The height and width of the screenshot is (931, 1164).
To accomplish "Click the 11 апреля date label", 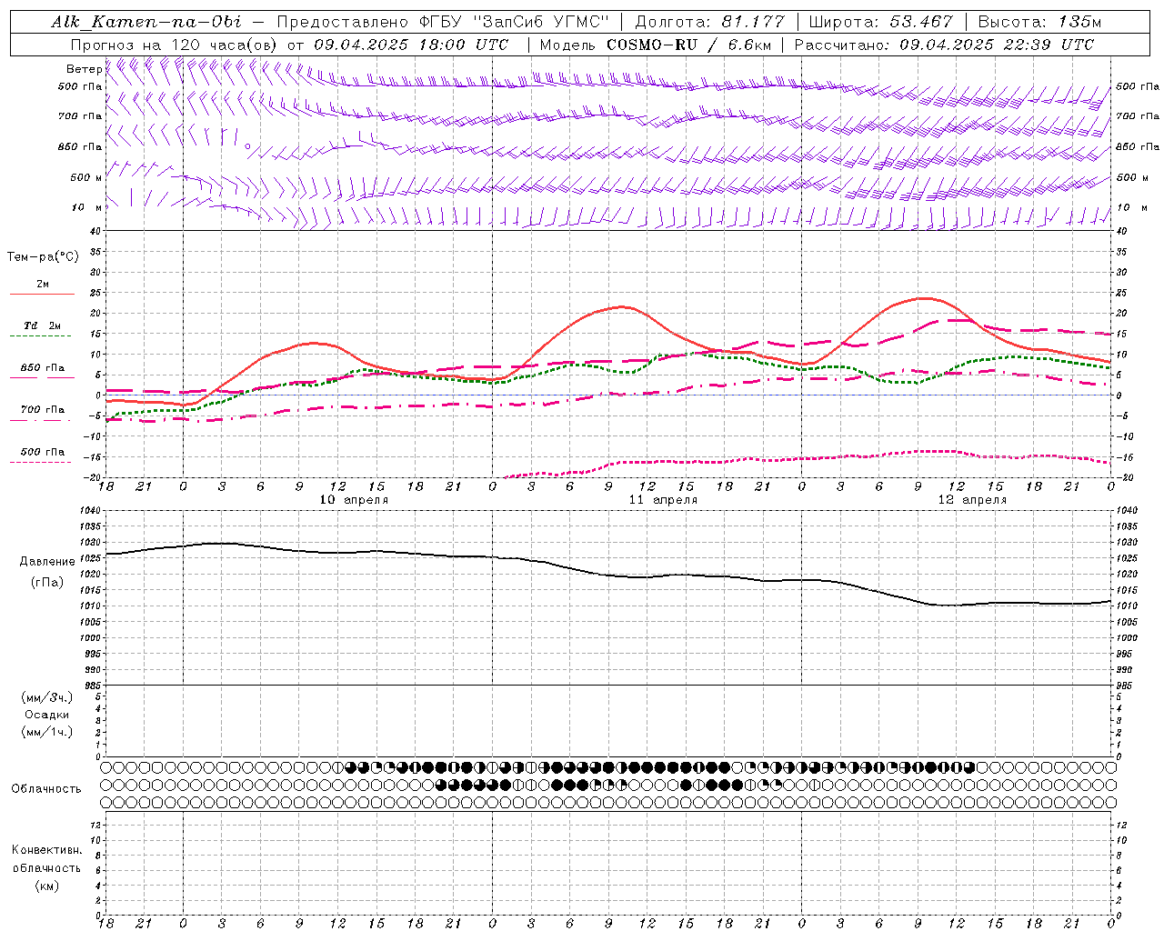I will click(x=663, y=500).
